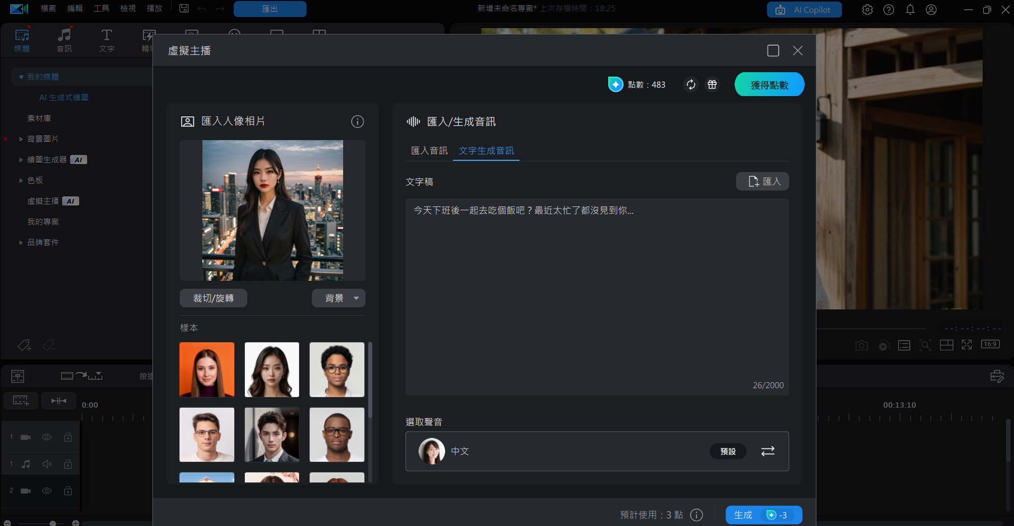Toggle visibility eye on video track 2
The image size is (1014, 526).
point(47,491)
